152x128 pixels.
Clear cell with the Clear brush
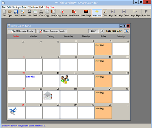point(105,13)
